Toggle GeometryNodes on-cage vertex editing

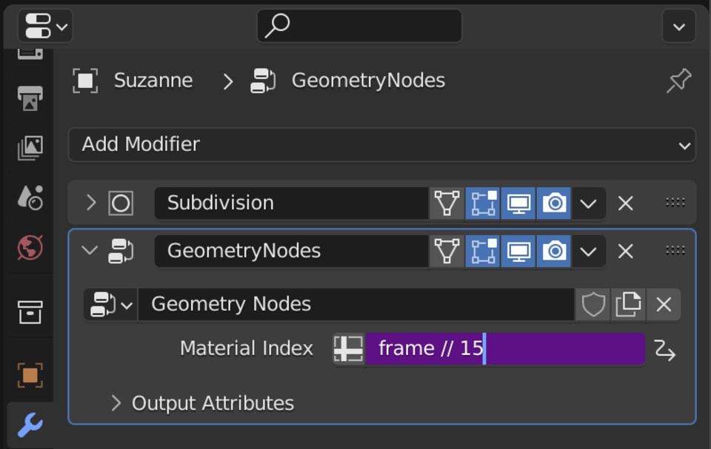coord(447,251)
